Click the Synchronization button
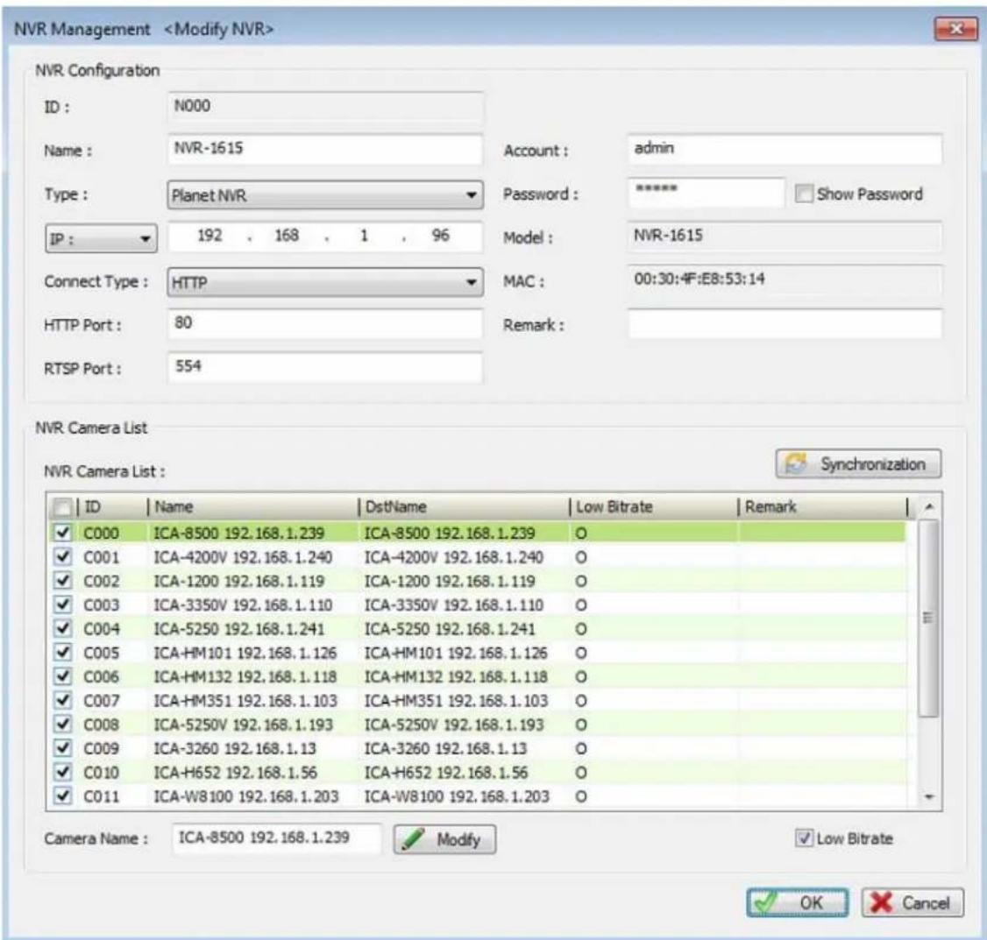The height and width of the screenshot is (940, 987). pos(859,463)
